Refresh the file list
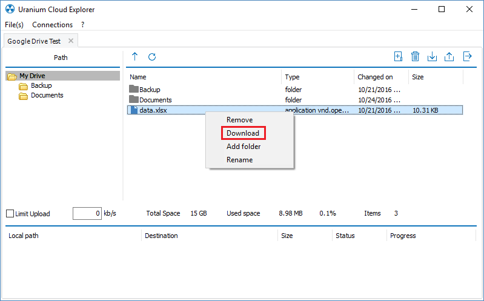This screenshot has height=301, width=484. click(152, 57)
